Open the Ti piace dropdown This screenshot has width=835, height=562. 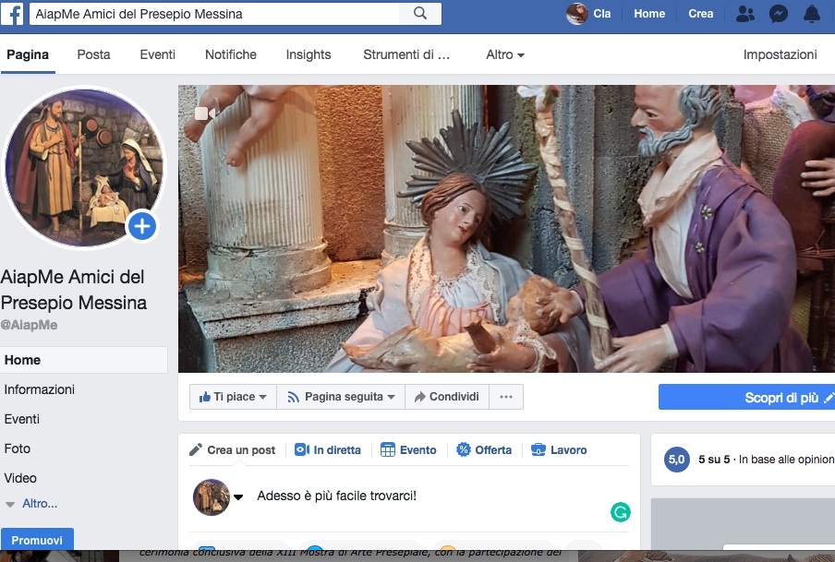[233, 397]
